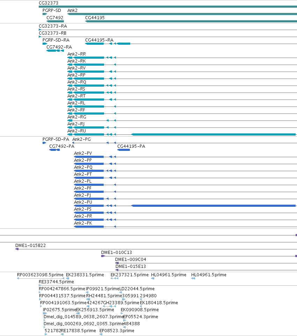The width and height of the screenshot is (297, 336).
Task: Open protein Ank2-PL
Action: click(x=83, y=181)
